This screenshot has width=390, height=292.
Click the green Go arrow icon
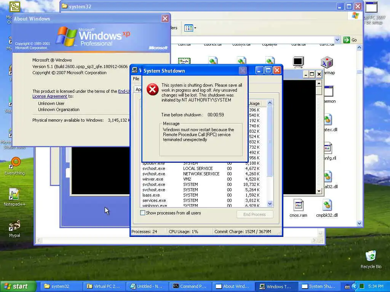(346, 40)
